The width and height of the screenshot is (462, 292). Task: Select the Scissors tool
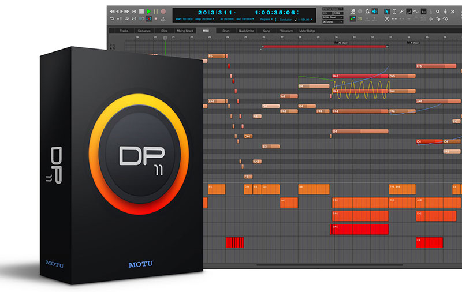[x=387, y=19]
